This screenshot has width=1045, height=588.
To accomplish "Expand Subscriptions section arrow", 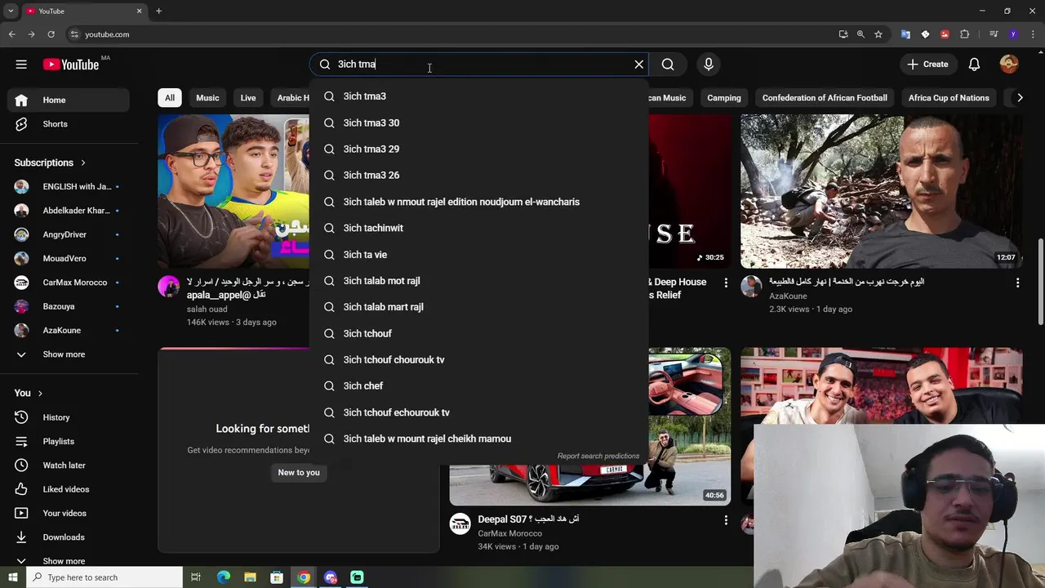I will (x=82, y=163).
